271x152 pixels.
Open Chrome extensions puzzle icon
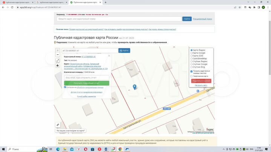[254, 8]
